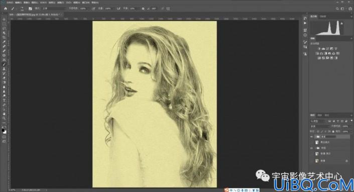
Task: Add a Black & White adjustment
Action: coord(325,54)
